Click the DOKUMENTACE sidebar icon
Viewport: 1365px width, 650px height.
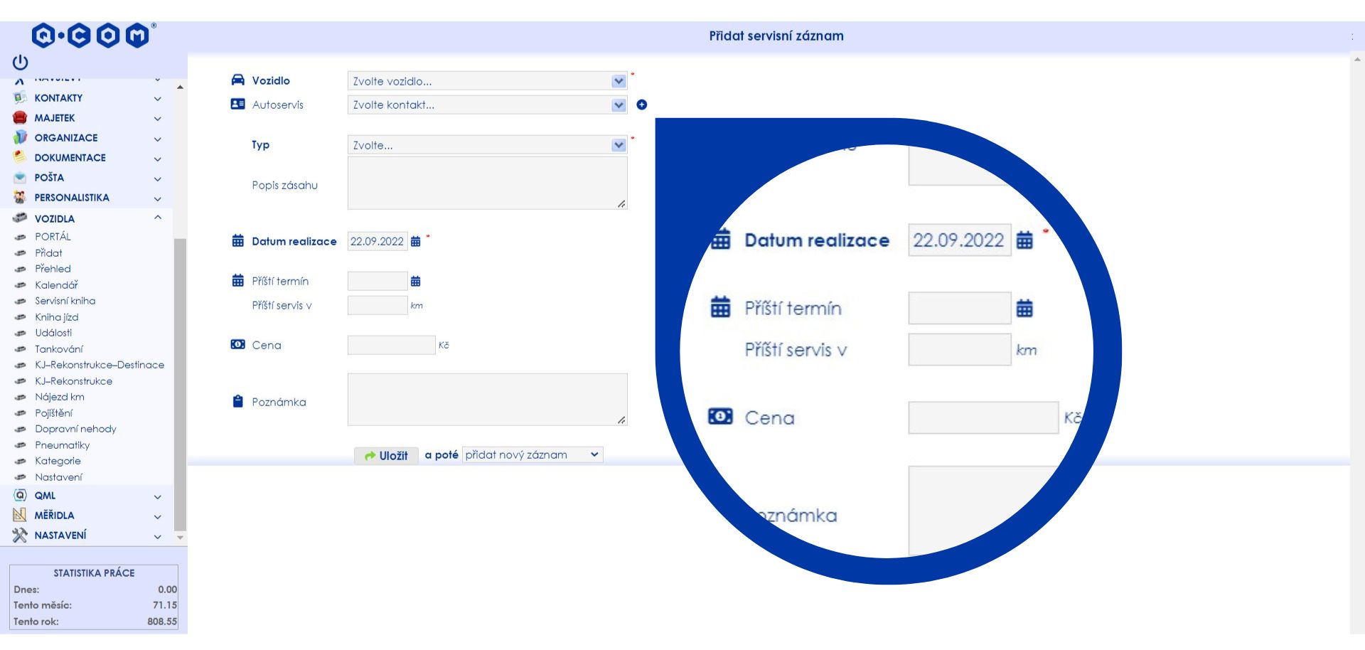[20, 157]
